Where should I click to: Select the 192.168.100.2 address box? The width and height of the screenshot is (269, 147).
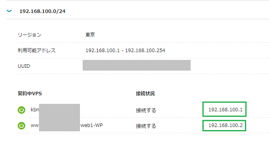(x=224, y=126)
